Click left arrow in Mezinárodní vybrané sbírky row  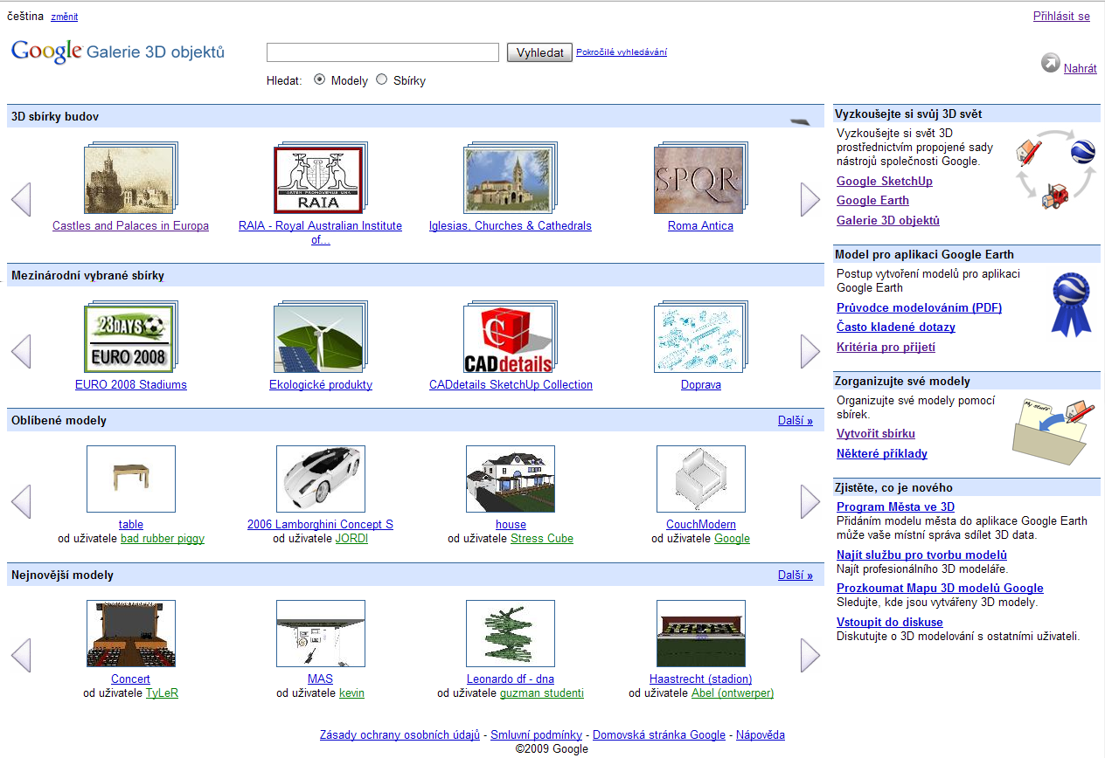(21, 351)
